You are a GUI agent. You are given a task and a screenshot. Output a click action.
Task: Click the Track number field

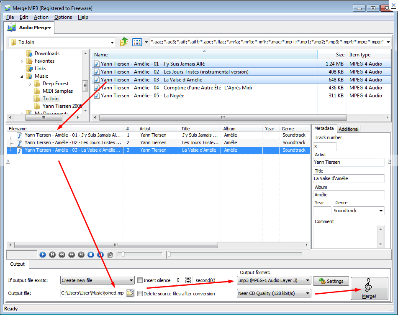point(325,147)
